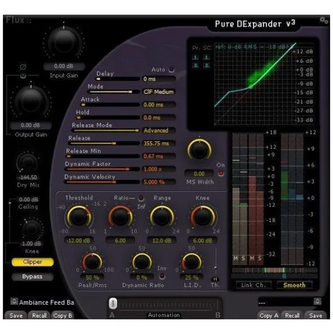Click the L.I.D. knob
Image resolution: width=333 pixels, height=334 pixels.
(x=191, y=262)
